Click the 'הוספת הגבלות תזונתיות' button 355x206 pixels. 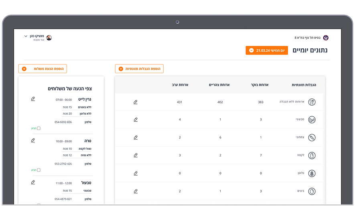point(139,69)
